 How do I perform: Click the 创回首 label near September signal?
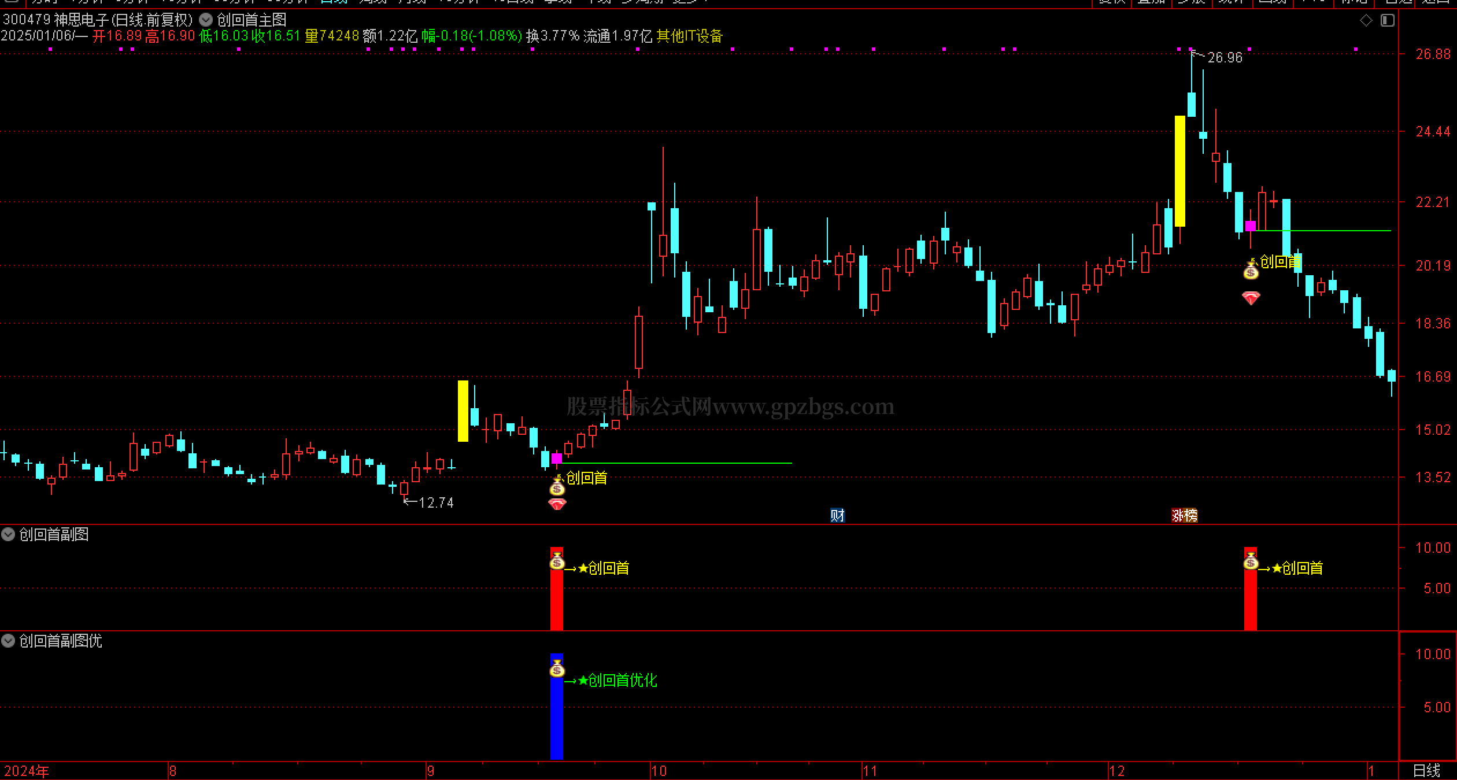587,478
